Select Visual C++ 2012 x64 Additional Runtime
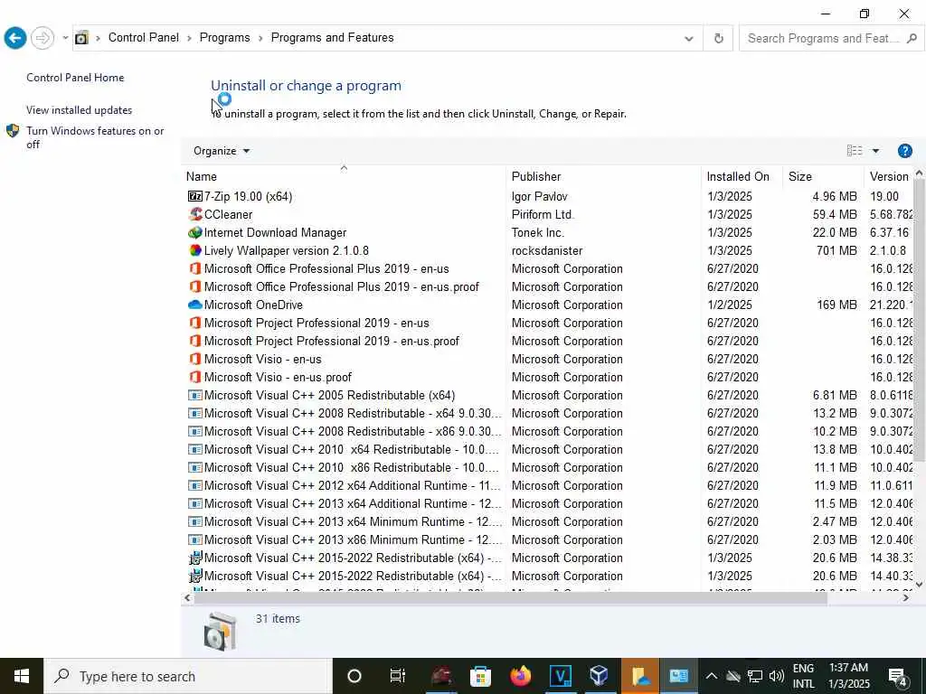This screenshot has width=926, height=694. (x=352, y=485)
